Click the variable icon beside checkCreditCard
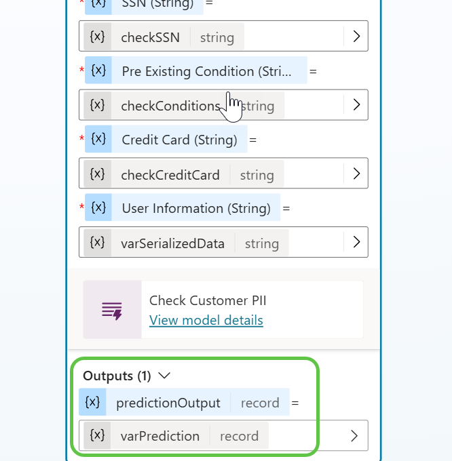 click(x=98, y=174)
